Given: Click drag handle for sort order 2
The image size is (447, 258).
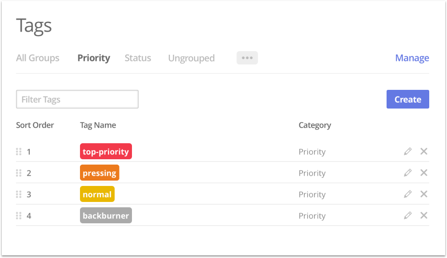Looking at the screenshot, I should (19, 173).
